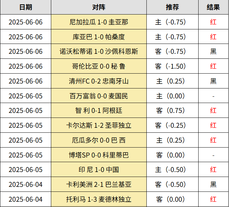Click the 红 result for 卡尔达斯 match

[213, 125]
